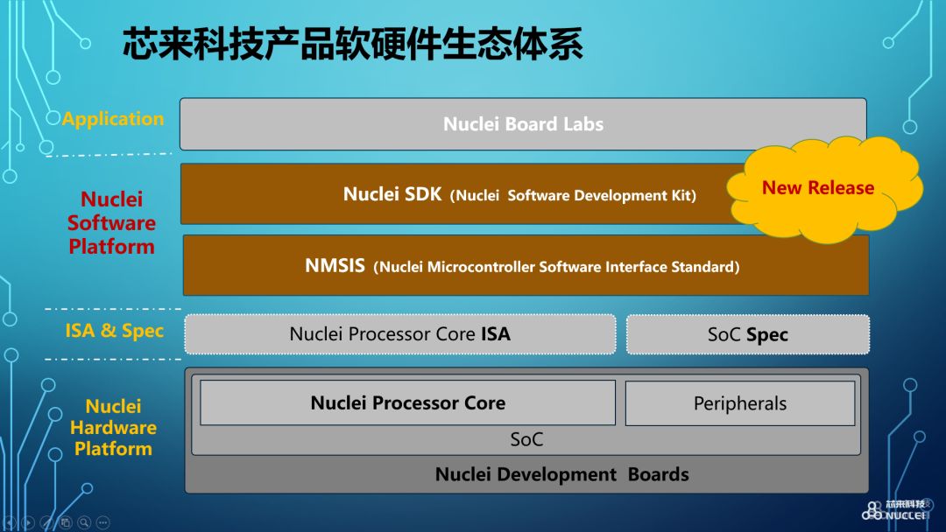Image resolution: width=946 pixels, height=532 pixels.
Task: Select the previous slide arrow icon
Action: click(x=10, y=521)
